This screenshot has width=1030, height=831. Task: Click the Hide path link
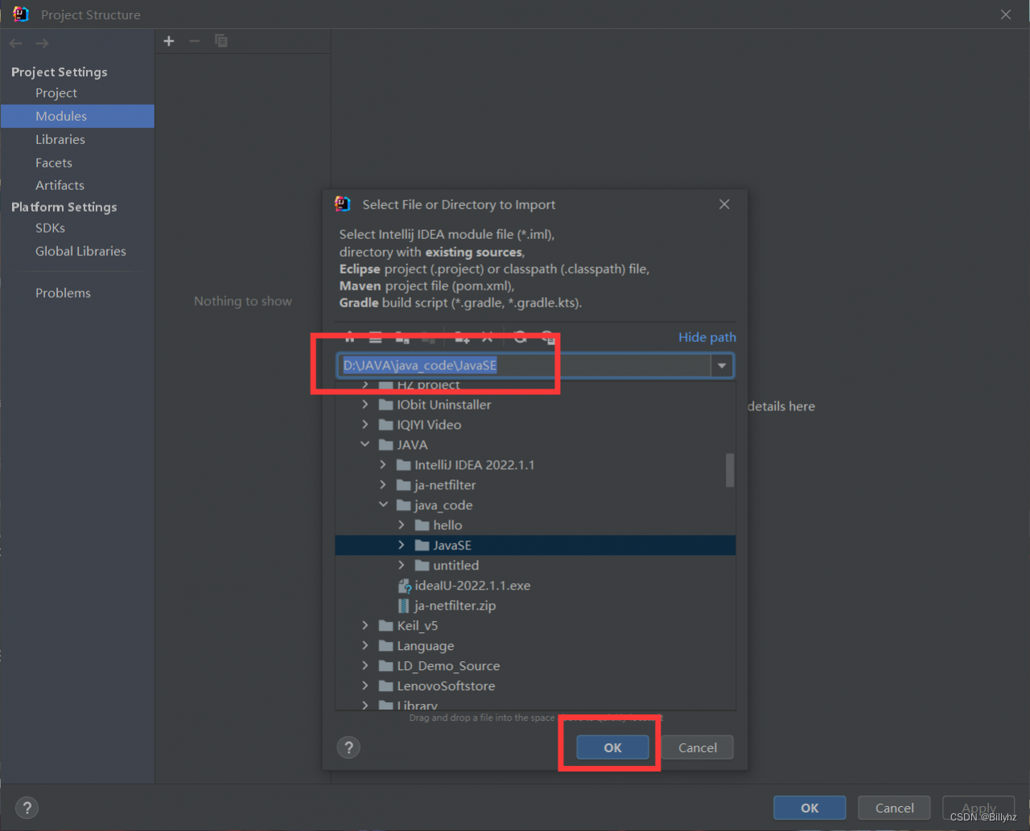click(x=707, y=337)
